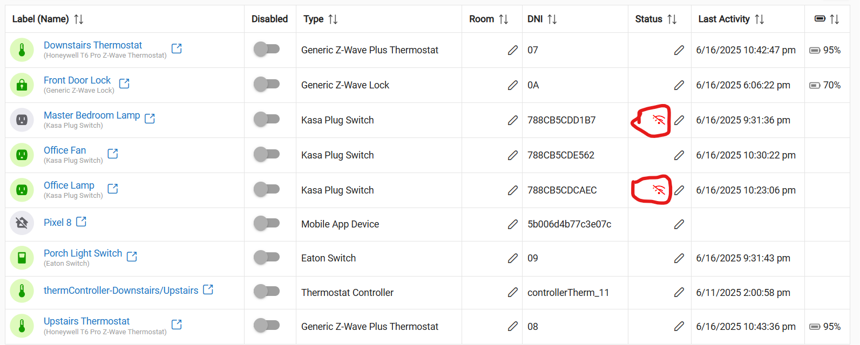Click the Master Bedroom Lamp outlet icon
This screenshot has height=345, width=860.
pos(22,120)
